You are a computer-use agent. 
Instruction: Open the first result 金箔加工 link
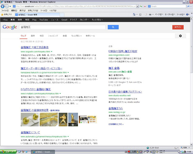34,47
